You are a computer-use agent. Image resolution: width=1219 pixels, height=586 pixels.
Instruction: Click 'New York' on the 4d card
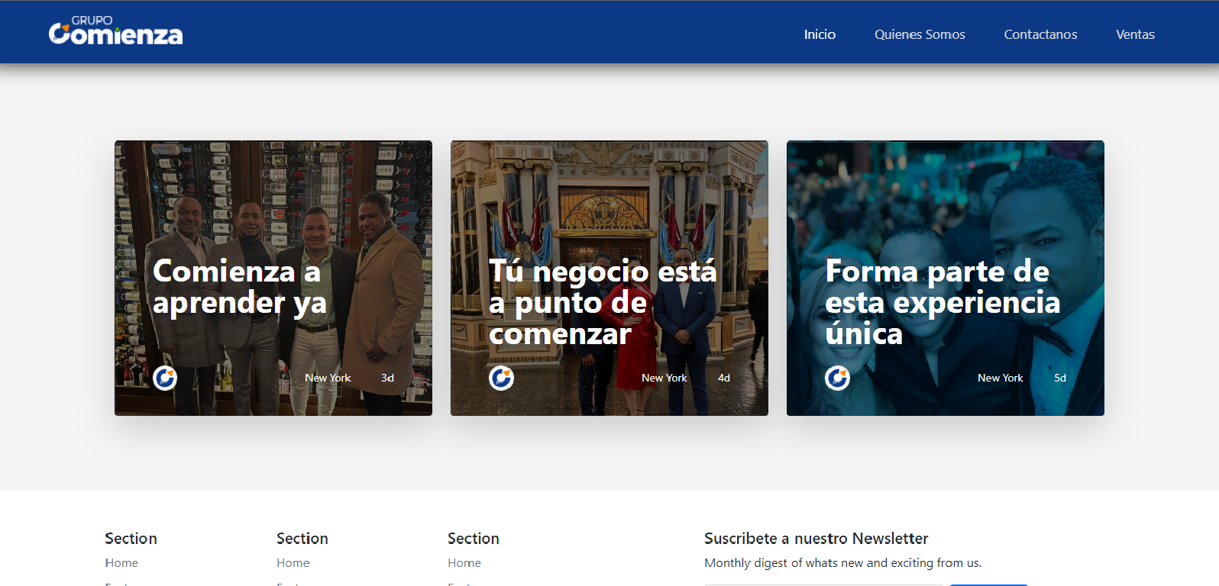664,378
